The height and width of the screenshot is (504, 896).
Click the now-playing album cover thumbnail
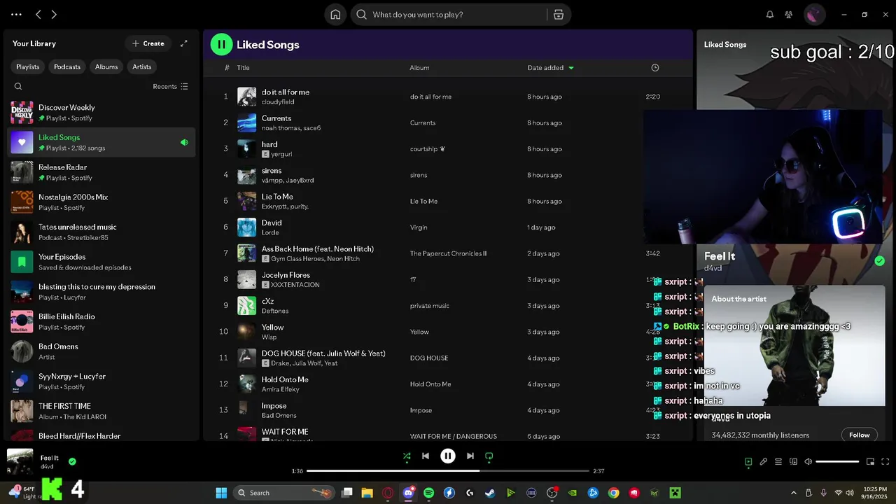point(20,462)
